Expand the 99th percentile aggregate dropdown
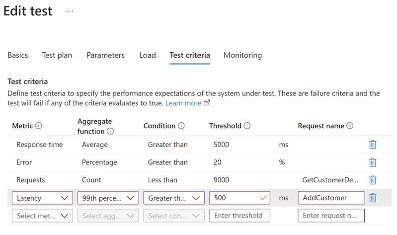Screen dimensions: 397x235 click(x=108, y=198)
